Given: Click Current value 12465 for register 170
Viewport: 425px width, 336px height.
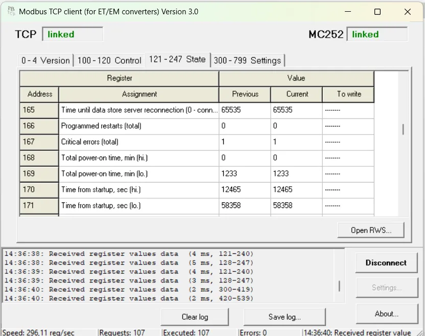Looking at the screenshot, I should (296, 190).
